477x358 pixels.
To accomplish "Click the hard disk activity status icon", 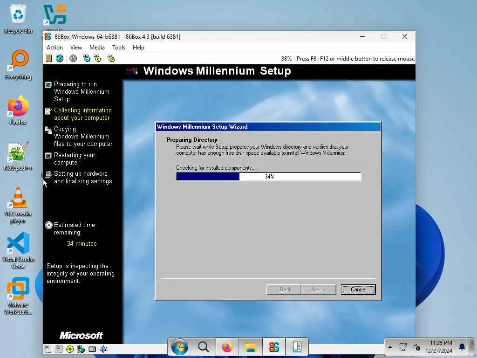I will click(x=81, y=349).
